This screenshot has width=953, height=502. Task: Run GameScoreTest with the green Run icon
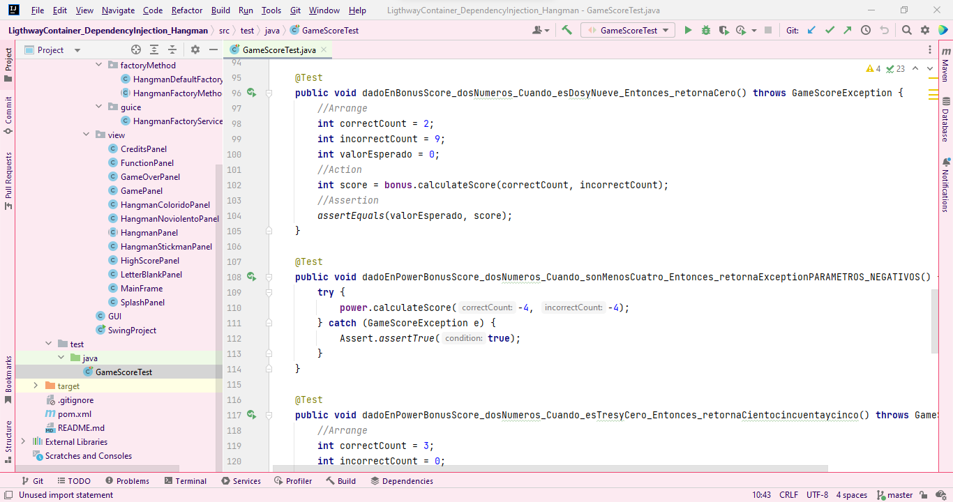pos(688,29)
